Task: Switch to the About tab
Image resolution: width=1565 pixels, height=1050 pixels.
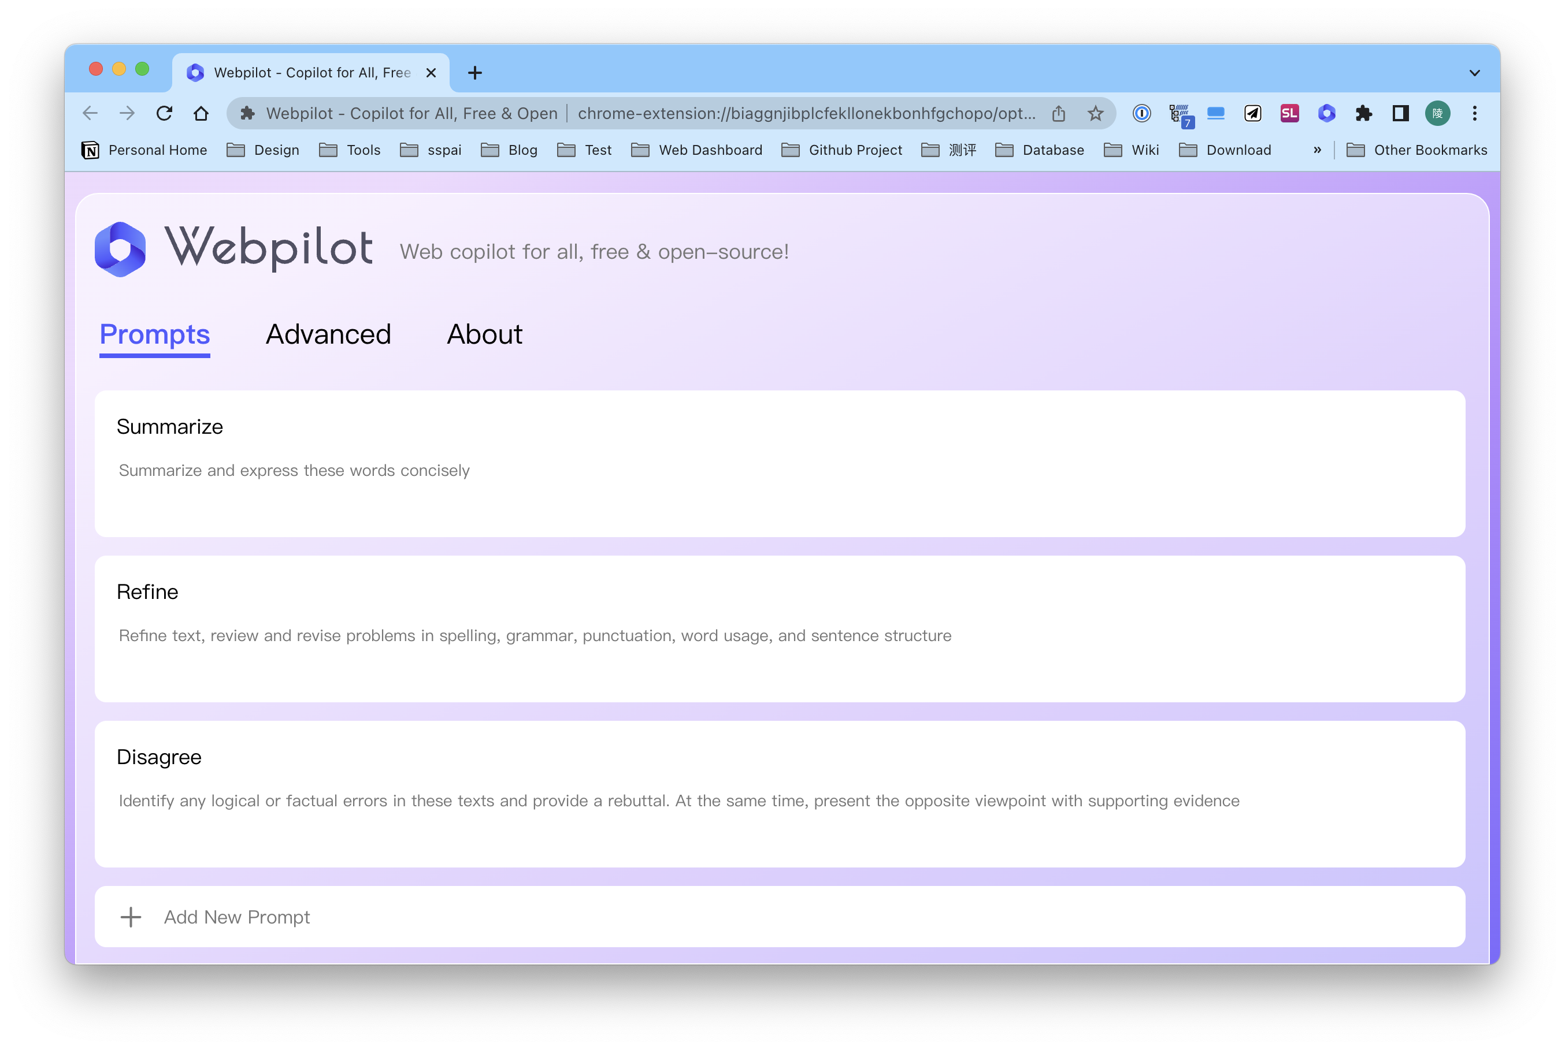Action: point(484,334)
